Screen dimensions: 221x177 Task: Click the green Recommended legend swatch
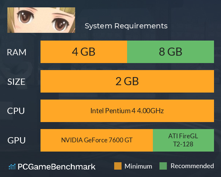163,166
